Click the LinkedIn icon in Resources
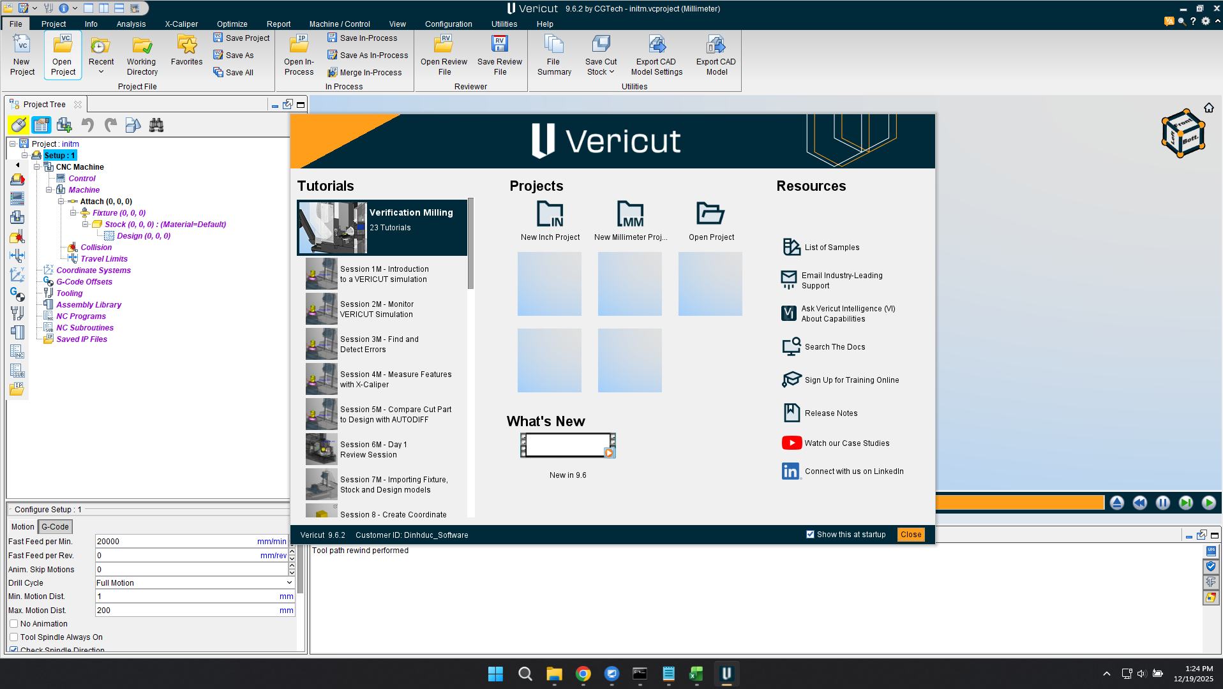The width and height of the screenshot is (1223, 689). (791, 471)
